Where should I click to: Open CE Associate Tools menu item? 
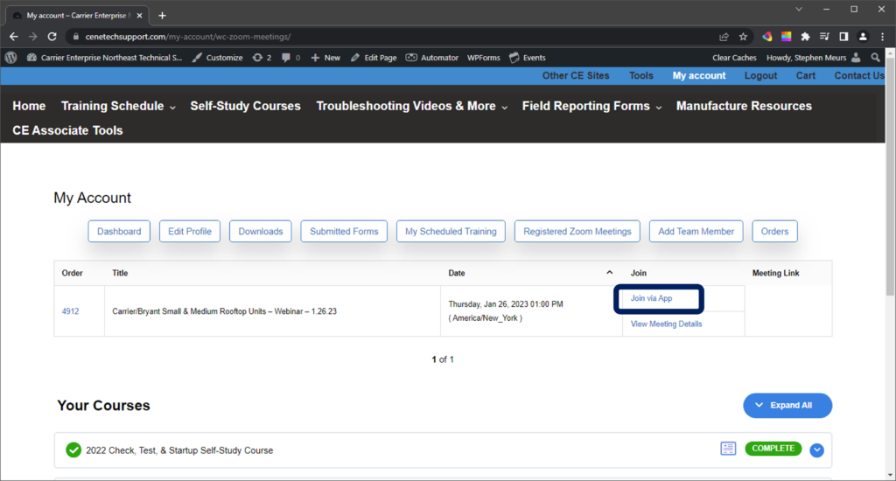(x=67, y=130)
